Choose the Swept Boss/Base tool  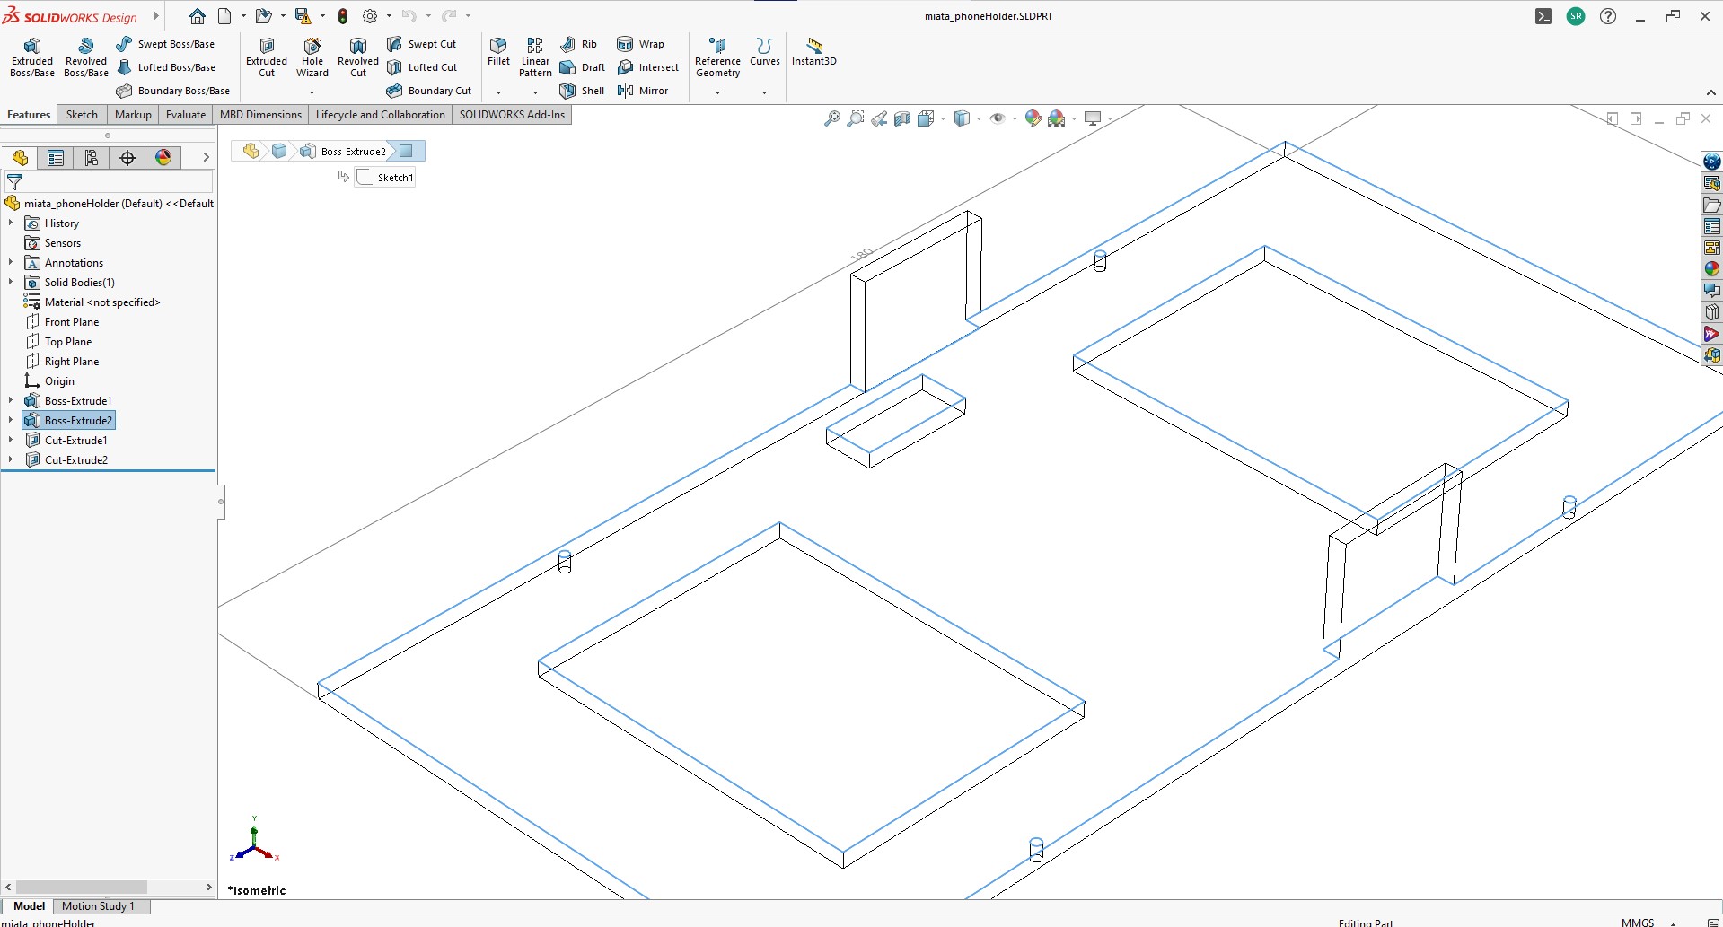[x=165, y=44]
